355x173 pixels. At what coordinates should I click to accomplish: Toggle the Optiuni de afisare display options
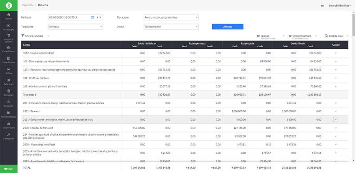301,36
